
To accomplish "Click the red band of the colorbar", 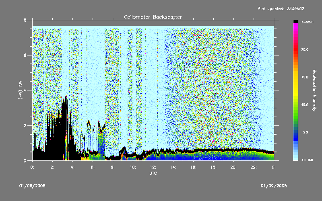I will 295,49.
